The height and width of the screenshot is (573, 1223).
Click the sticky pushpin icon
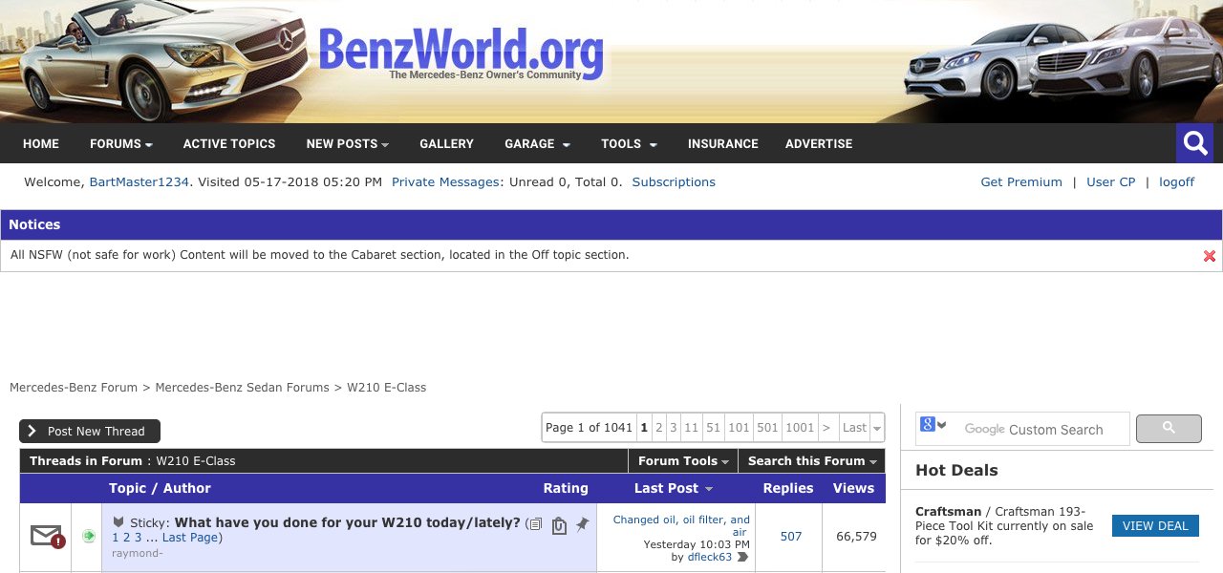point(582,524)
